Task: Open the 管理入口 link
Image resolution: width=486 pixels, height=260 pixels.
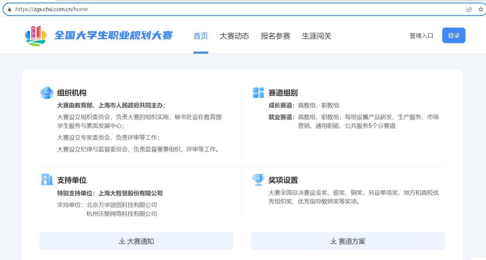Action: coord(421,36)
